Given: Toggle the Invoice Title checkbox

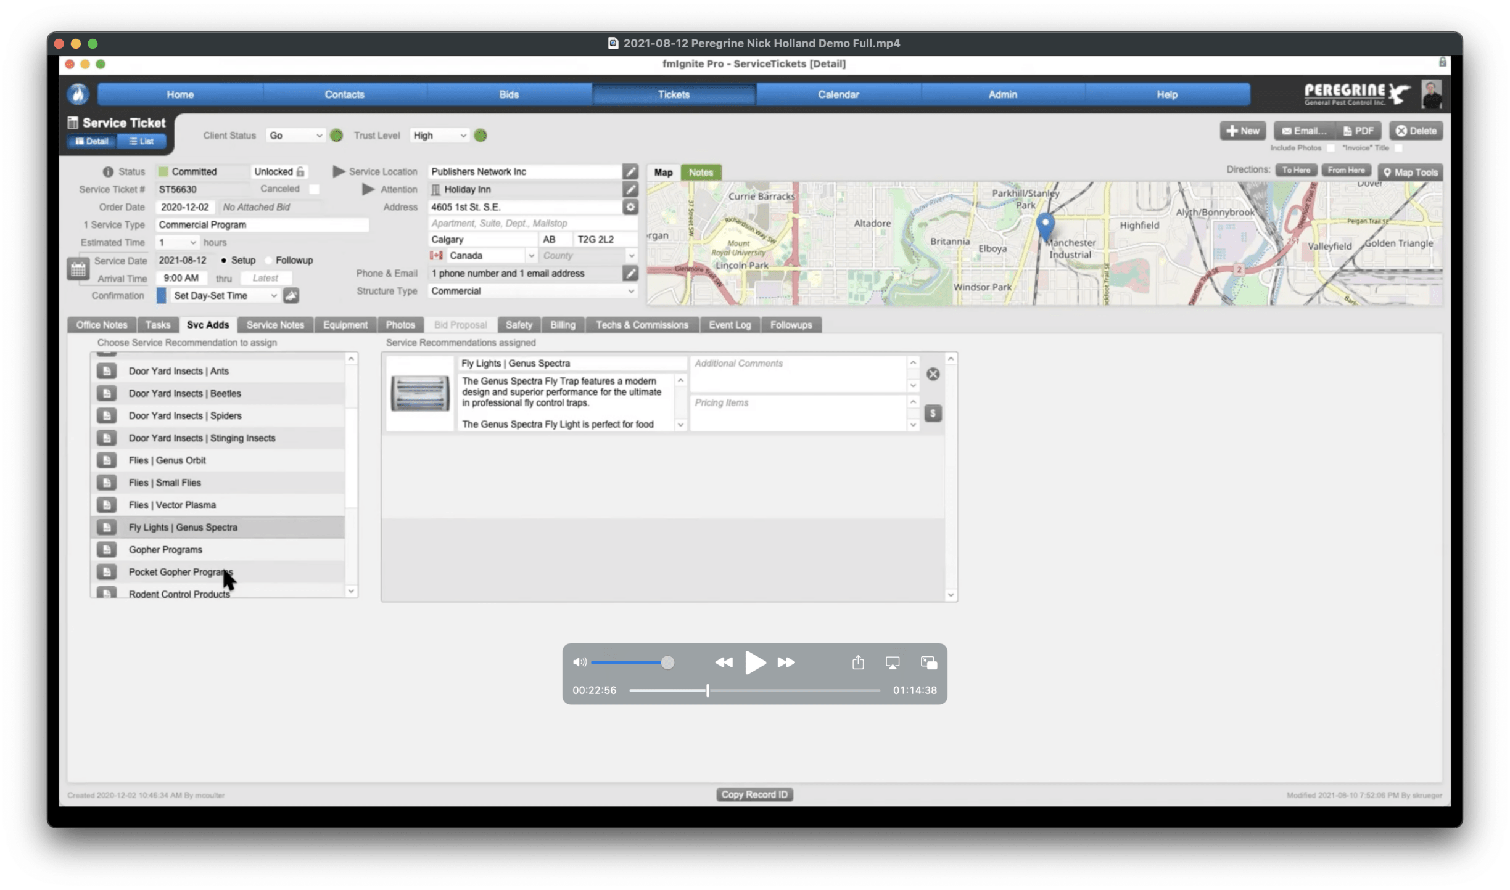Looking at the screenshot, I should [x=1398, y=148].
